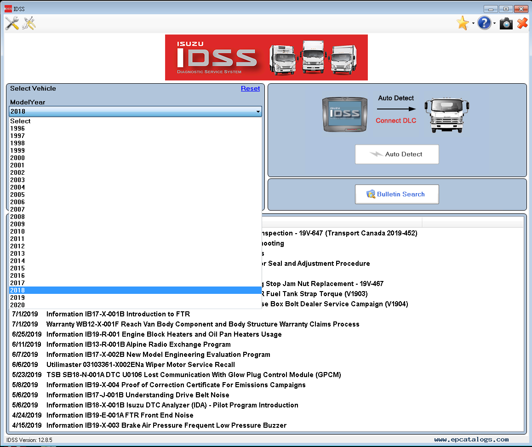This screenshot has width=532, height=447.
Task: Select model year 2008
Action: (135, 217)
